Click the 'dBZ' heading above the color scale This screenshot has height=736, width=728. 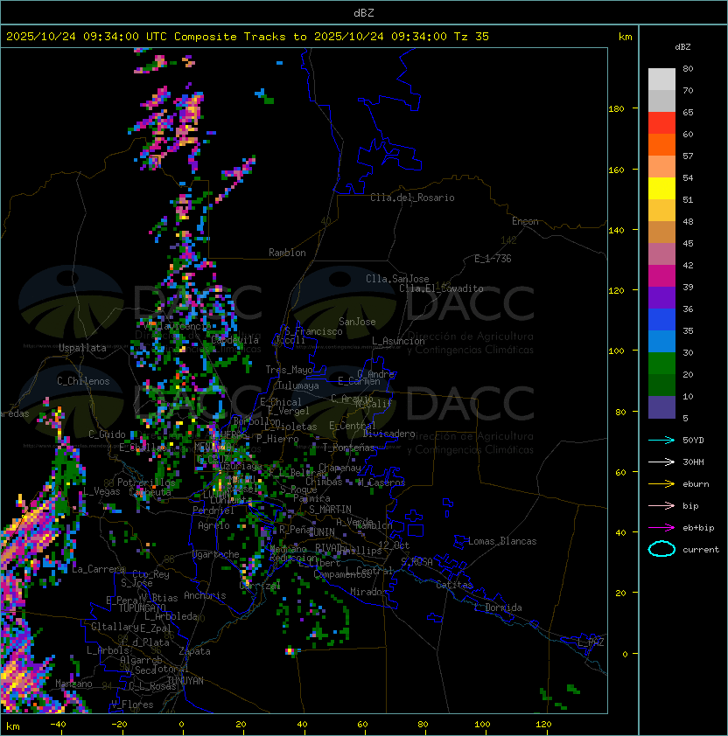coord(682,47)
